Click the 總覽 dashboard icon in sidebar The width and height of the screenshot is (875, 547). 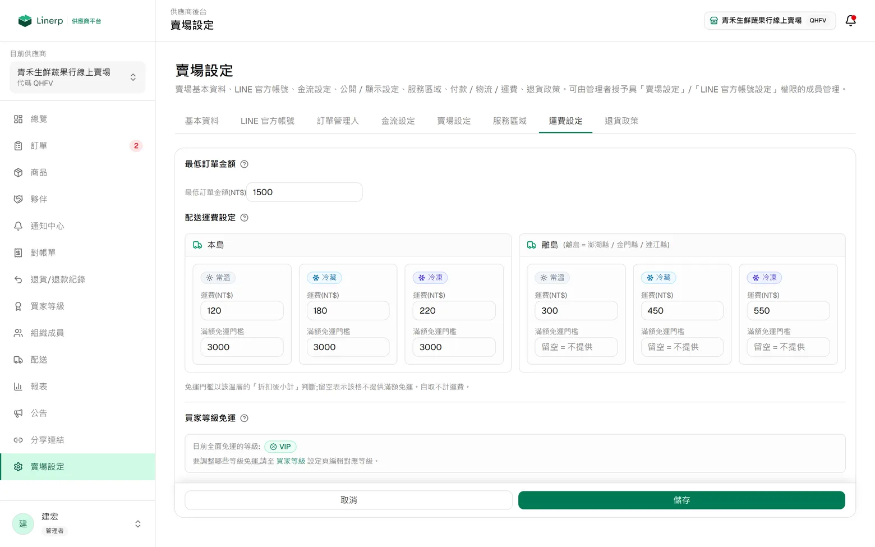pyautogui.click(x=18, y=119)
